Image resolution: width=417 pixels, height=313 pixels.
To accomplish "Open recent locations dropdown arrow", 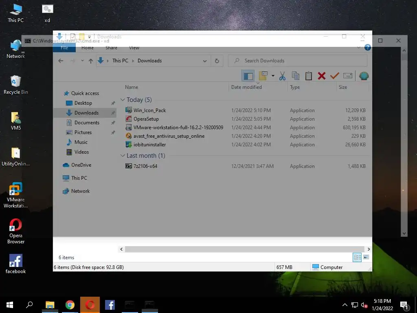I will 82,61.
